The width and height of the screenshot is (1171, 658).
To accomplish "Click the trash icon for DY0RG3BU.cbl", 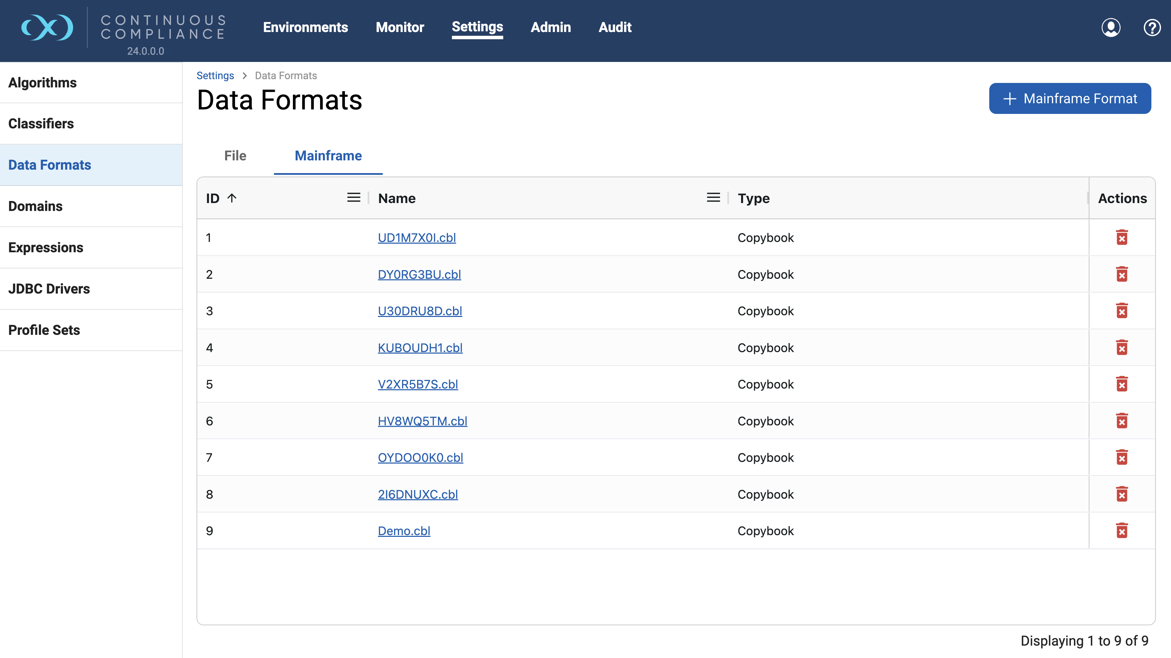I will point(1121,275).
